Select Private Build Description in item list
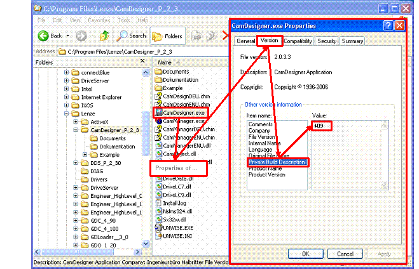Image resolution: width=419 pixels, height=269 pixels. (x=278, y=162)
